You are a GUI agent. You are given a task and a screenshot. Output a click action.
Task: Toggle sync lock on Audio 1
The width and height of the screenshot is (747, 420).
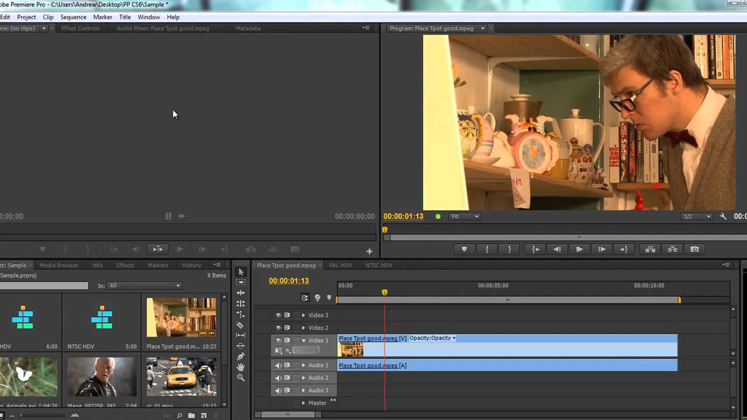click(287, 365)
